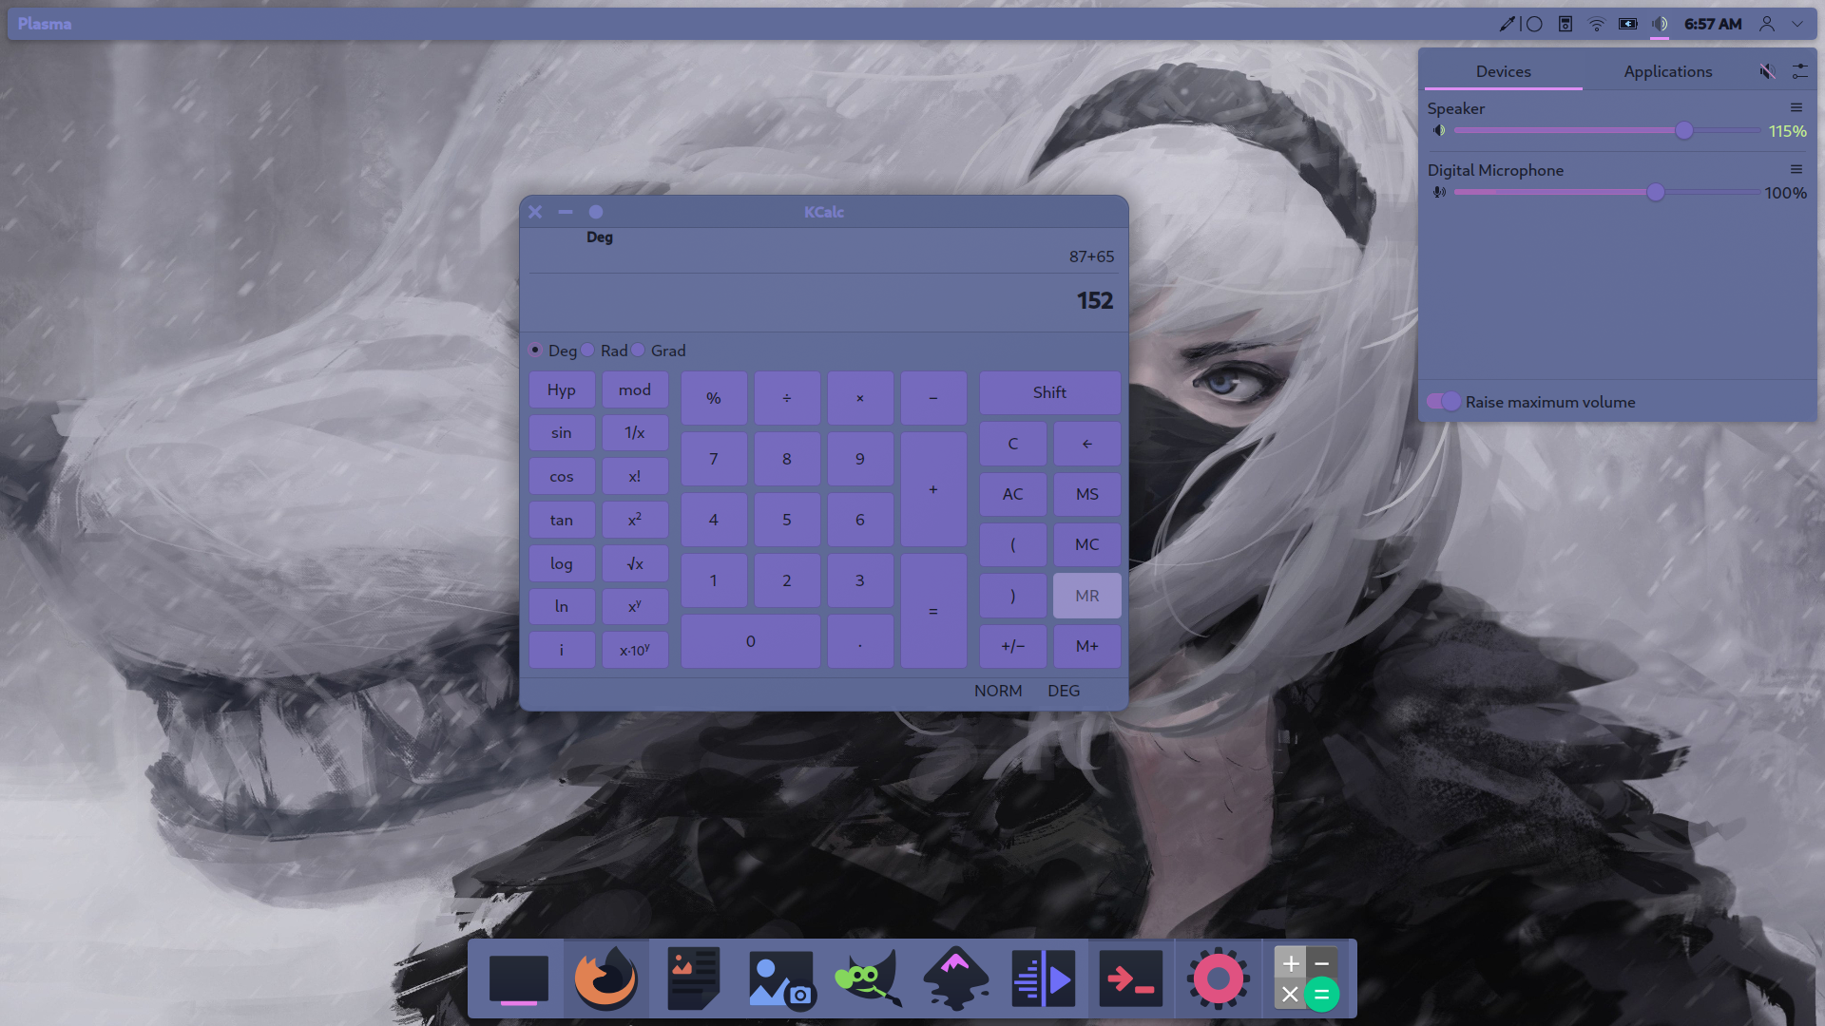Select the Deg angle radio button
Viewport: 1825px width, 1026px height.
536,351
